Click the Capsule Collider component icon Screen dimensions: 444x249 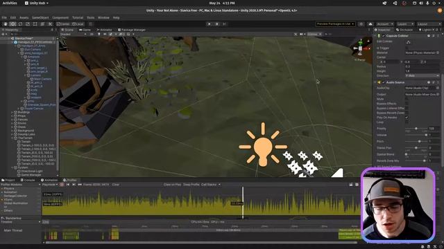click(x=379, y=36)
